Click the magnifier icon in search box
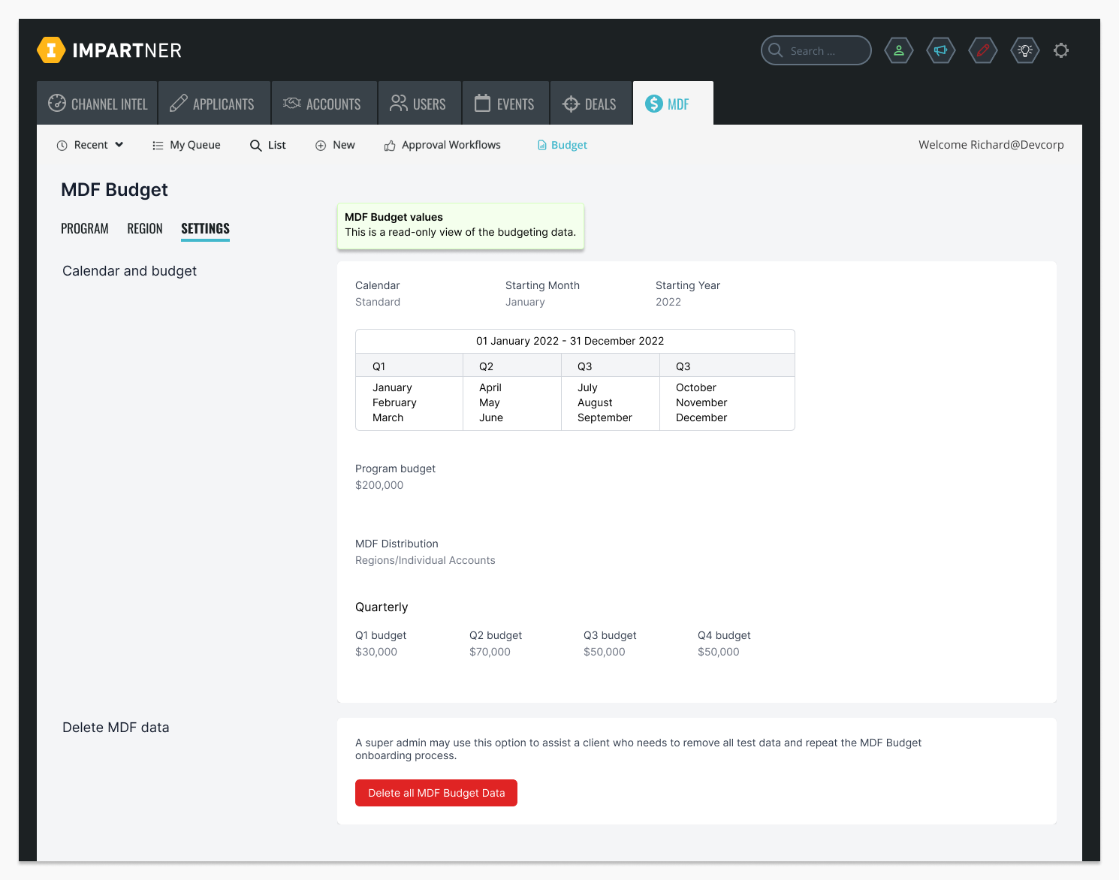Viewport: 1119px width, 880px height. tap(776, 50)
